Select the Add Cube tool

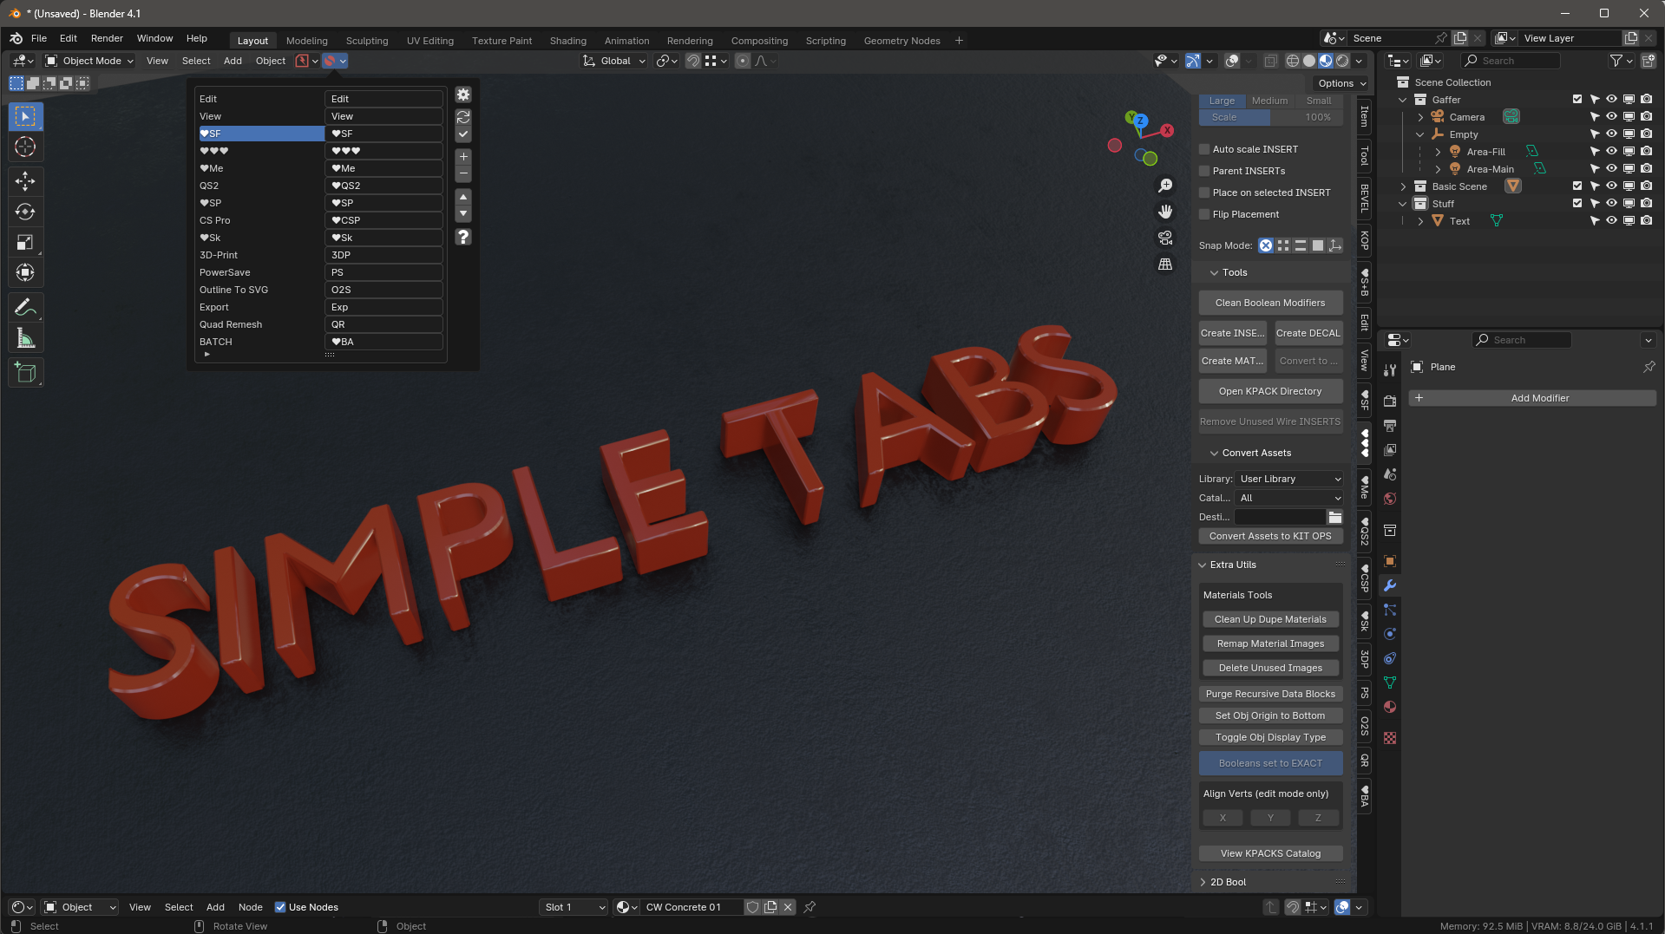(25, 372)
